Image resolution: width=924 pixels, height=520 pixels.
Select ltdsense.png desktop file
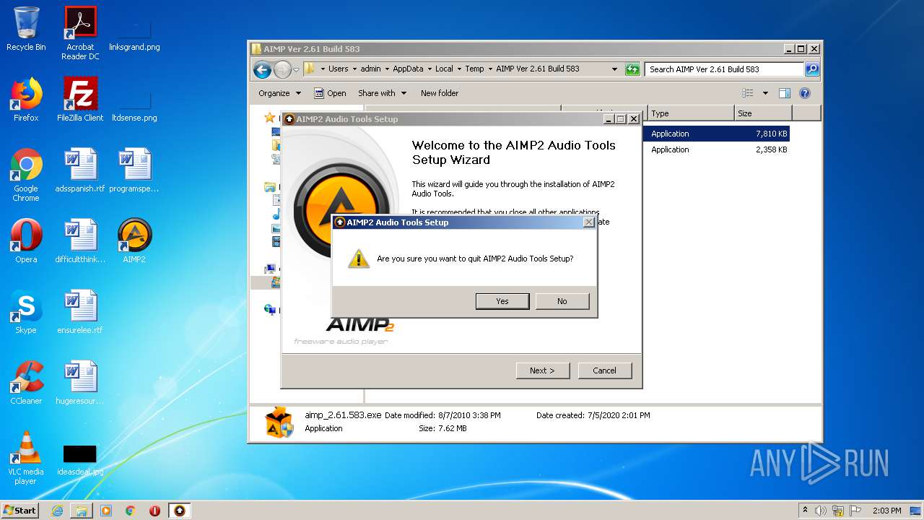coord(134,105)
